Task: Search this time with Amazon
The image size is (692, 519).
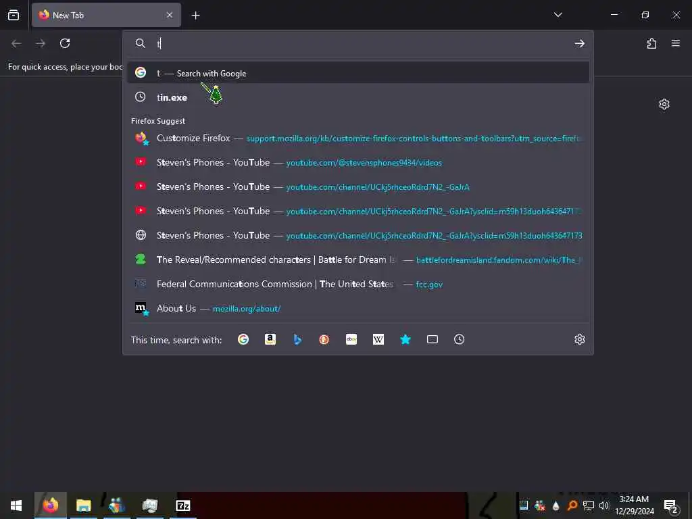Action: click(x=270, y=339)
